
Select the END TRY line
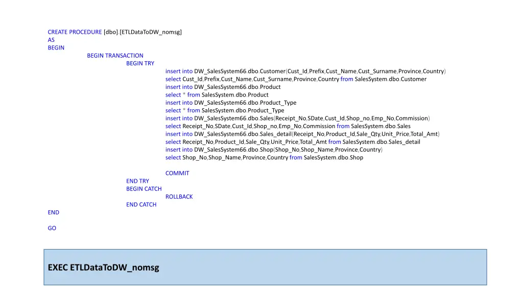[x=137, y=181]
